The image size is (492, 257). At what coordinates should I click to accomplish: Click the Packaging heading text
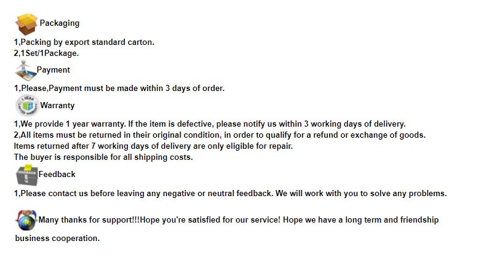click(x=60, y=23)
